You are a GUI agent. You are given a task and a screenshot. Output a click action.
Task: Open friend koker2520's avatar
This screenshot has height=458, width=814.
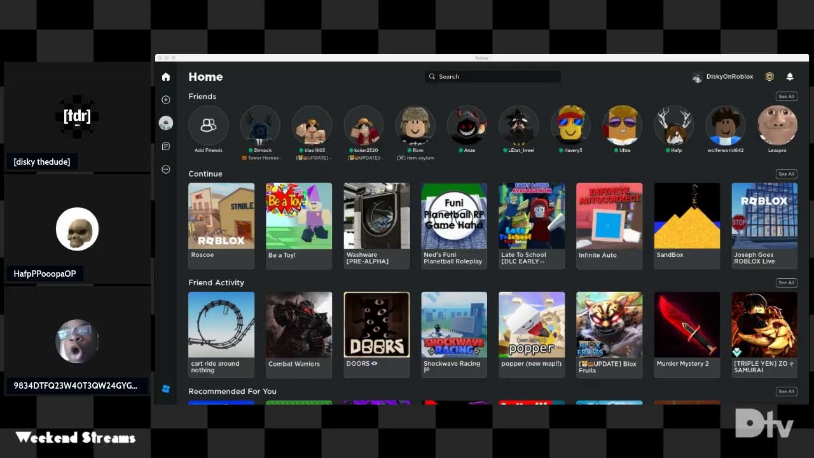tap(364, 125)
